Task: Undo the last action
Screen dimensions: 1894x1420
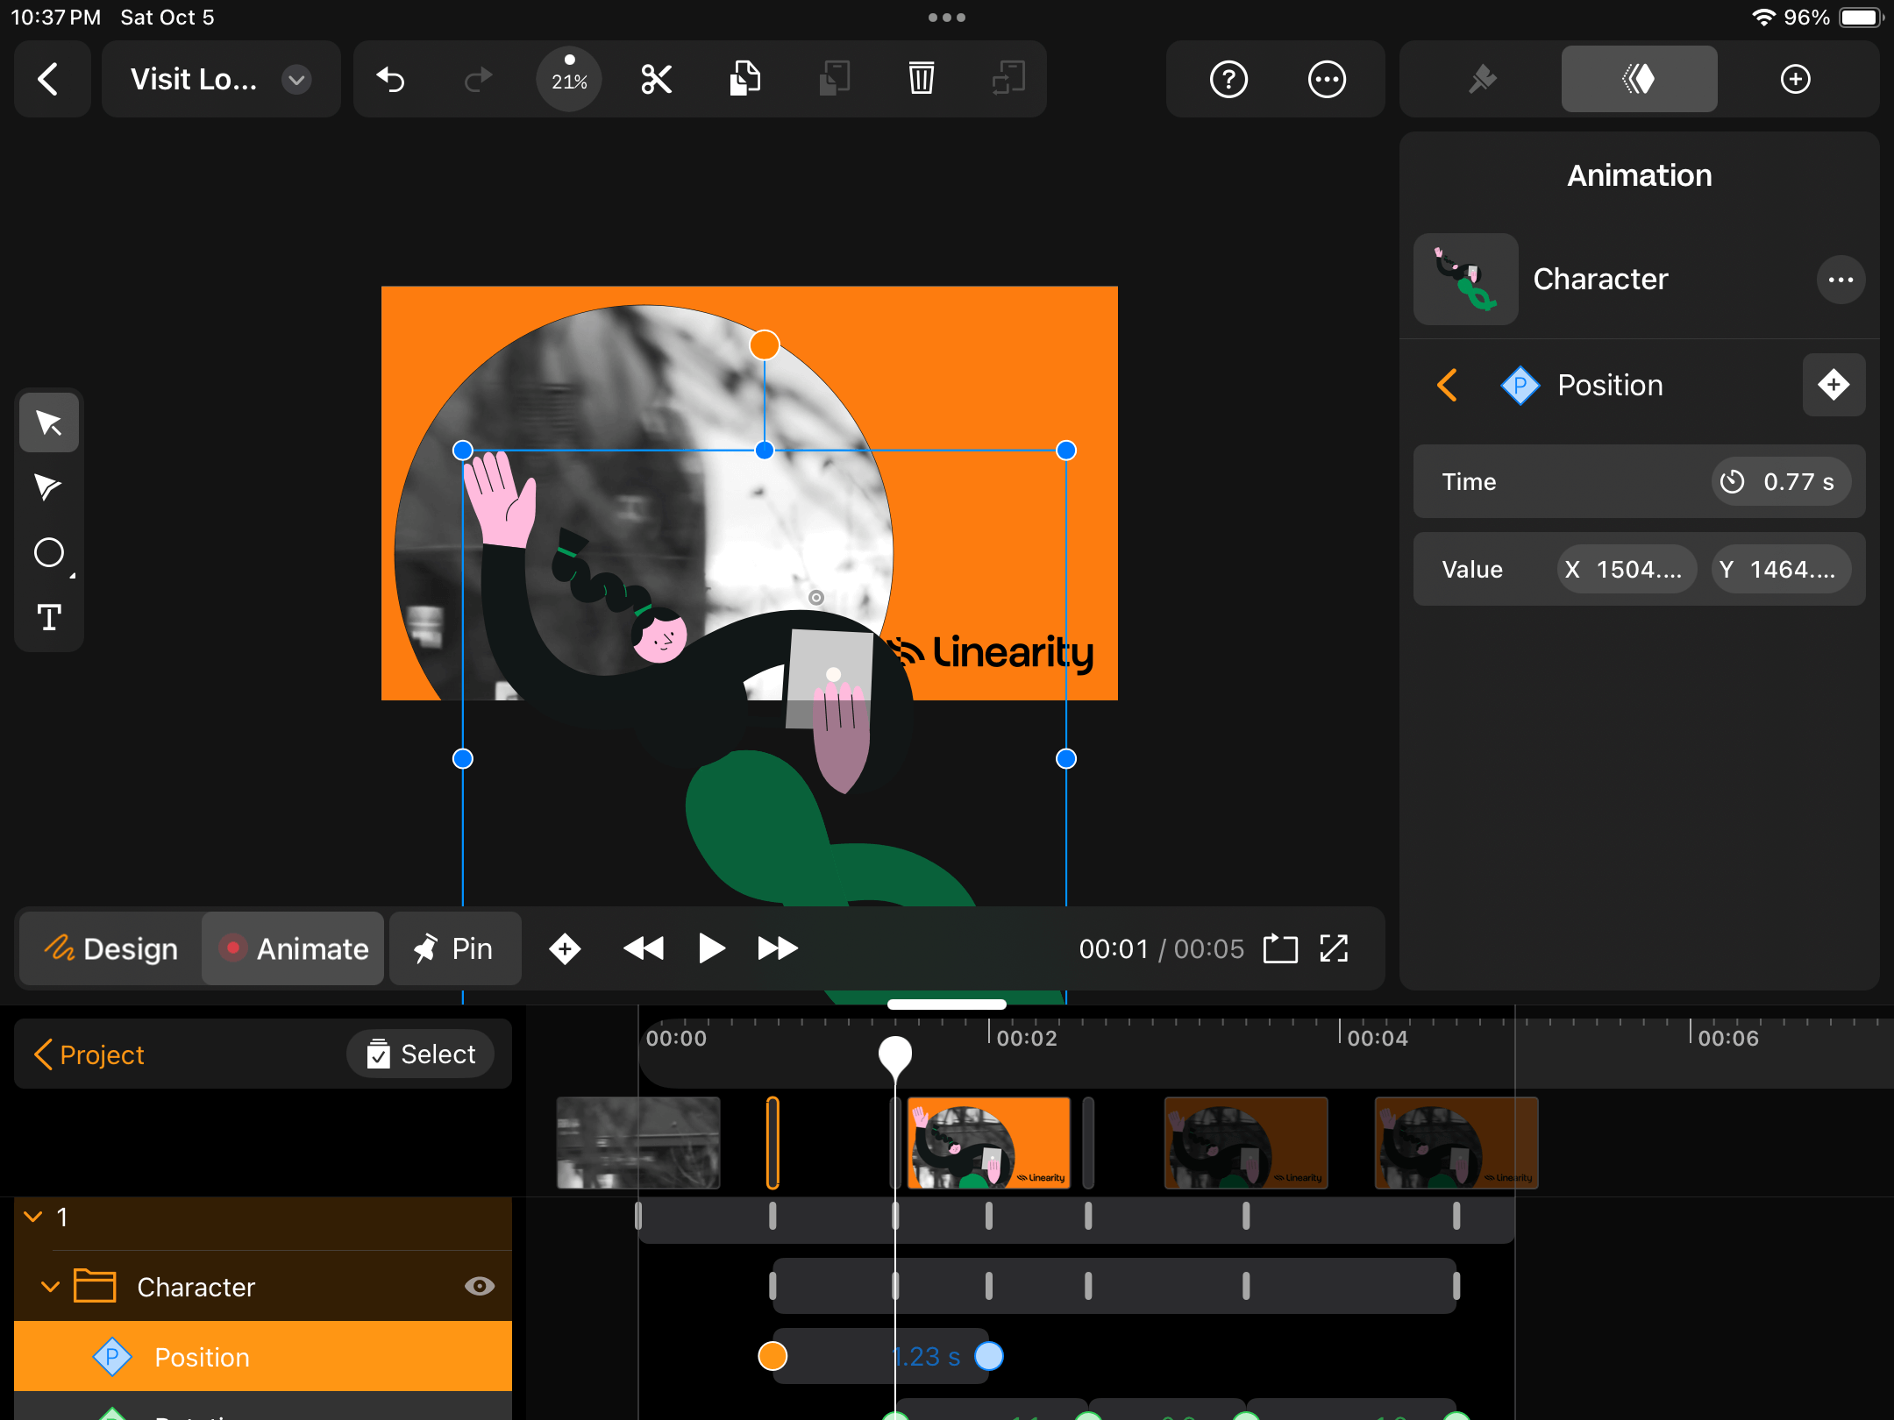Action: [x=391, y=79]
